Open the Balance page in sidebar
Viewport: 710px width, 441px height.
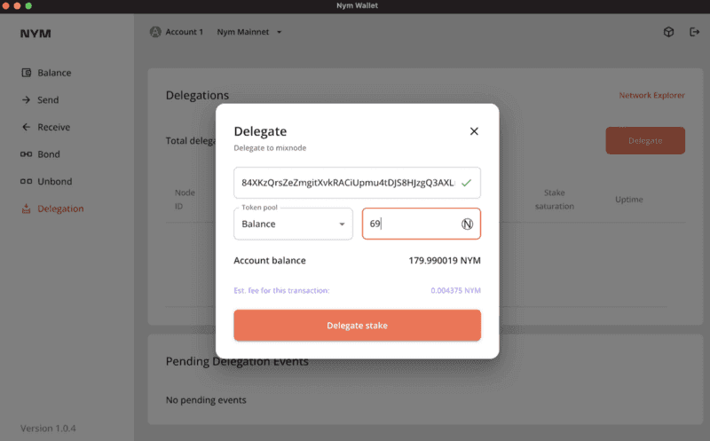click(53, 73)
